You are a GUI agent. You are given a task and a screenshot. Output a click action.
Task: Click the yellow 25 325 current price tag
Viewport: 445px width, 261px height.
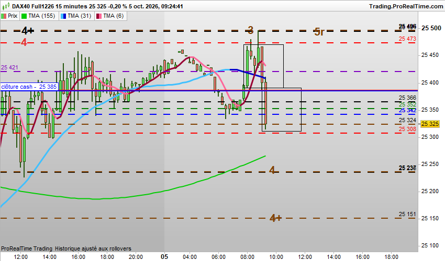430,124
